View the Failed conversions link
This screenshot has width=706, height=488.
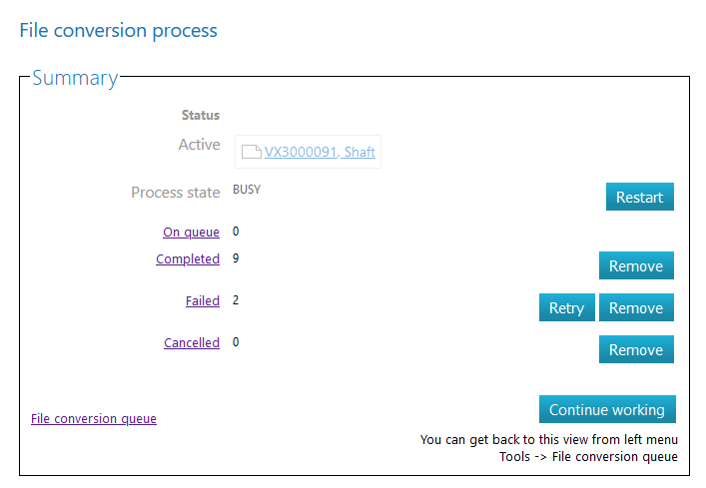(202, 300)
